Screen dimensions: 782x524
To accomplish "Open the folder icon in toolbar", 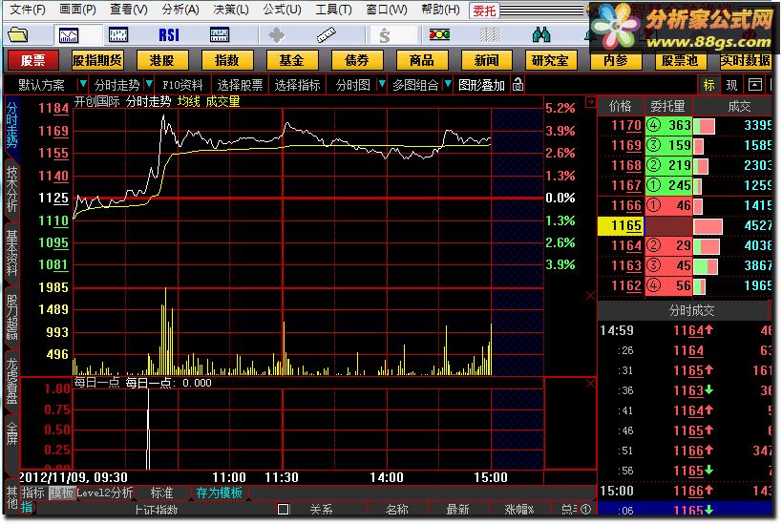I will pos(18,35).
